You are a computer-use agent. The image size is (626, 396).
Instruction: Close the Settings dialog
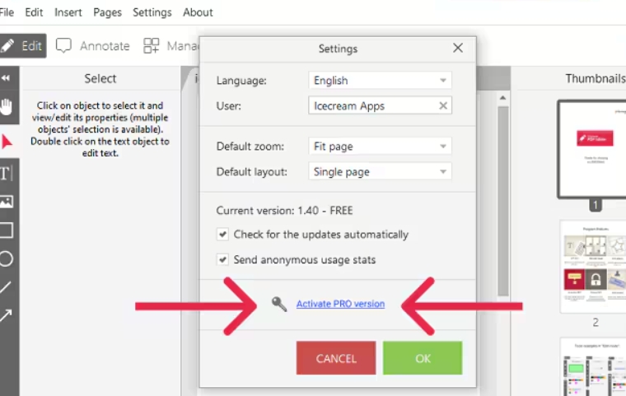(x=458, y=48)
